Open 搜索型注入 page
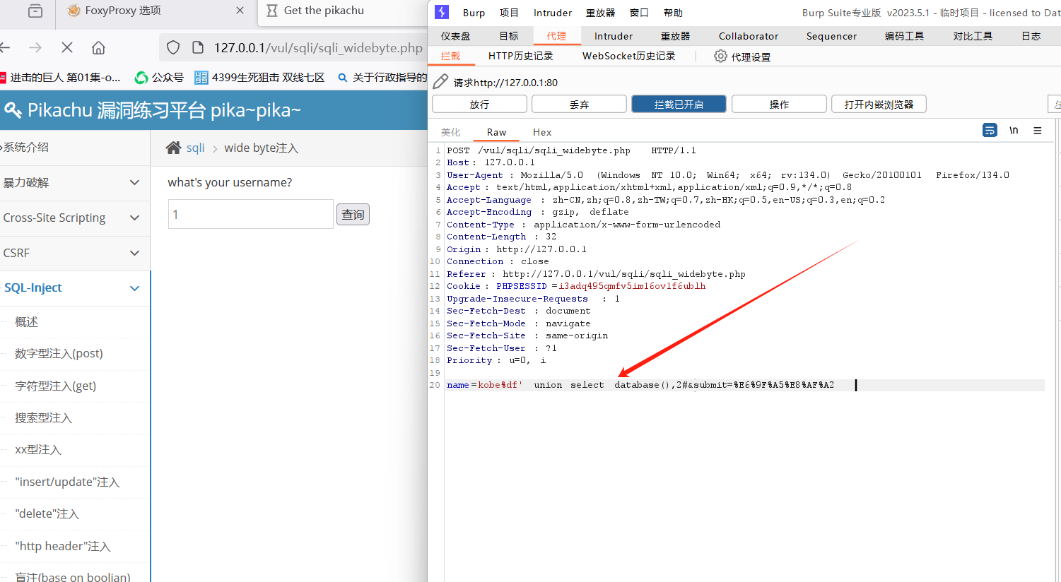This screenshot has height=582, width=1061. point(43,418)
